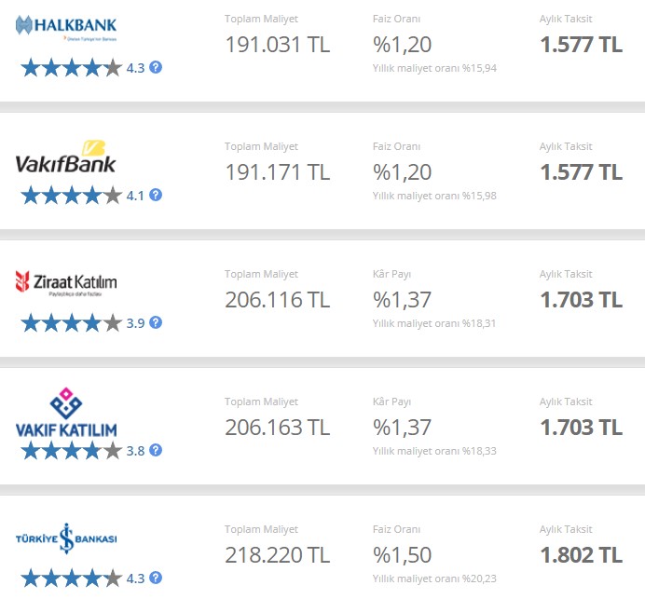645x599 pixels.
Task: Select Ziraat Katılım stars
Action: pos(72,323)
